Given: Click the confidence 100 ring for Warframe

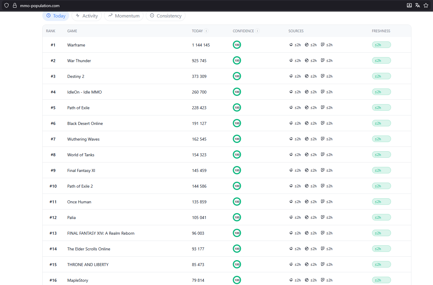Looking at the screenshot, I should point(237,45).
